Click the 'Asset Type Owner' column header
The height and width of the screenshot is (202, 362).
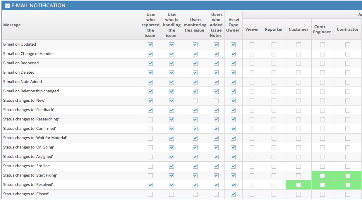[233, 25]
